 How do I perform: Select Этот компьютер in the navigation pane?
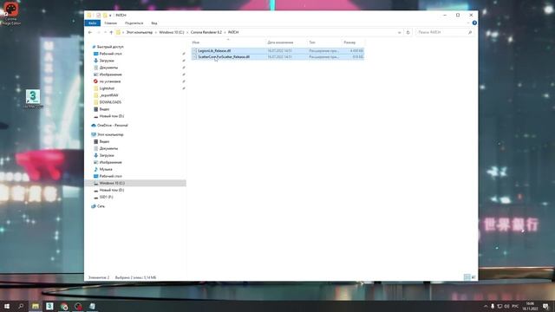point(110,134)
